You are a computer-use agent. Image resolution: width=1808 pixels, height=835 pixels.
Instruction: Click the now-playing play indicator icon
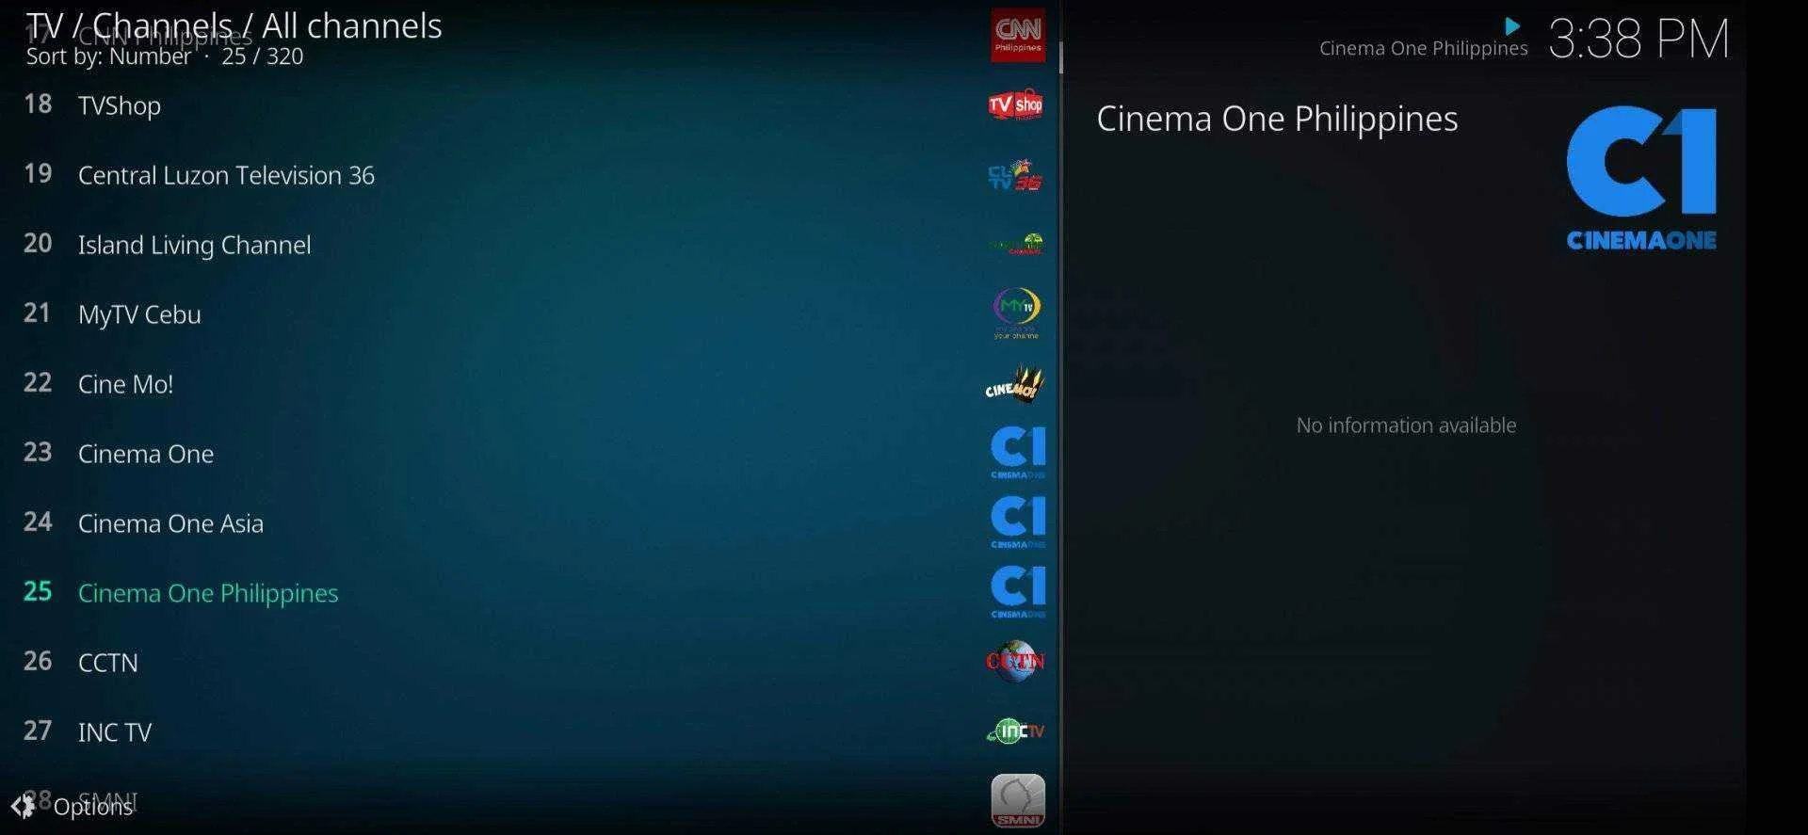pos(1512,26)
